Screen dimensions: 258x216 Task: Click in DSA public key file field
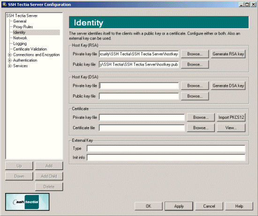coord(139,96)
